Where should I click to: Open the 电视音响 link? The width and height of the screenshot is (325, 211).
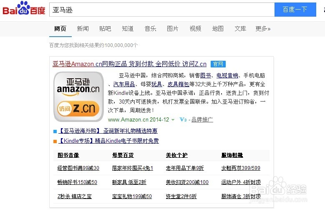click(227, 75)
